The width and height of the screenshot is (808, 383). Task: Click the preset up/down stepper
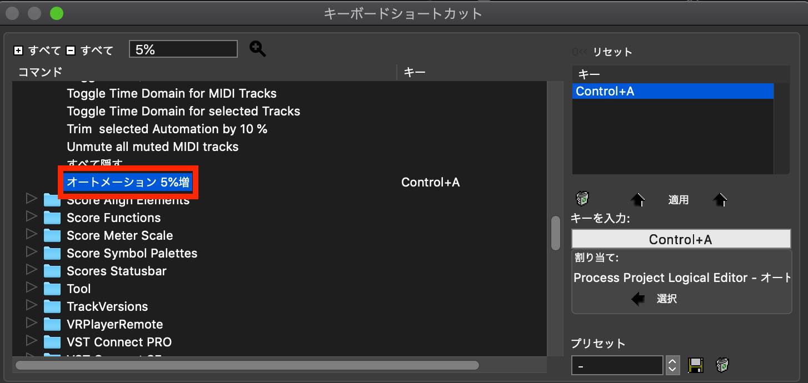pyautogui.click(x=672, y=365)
